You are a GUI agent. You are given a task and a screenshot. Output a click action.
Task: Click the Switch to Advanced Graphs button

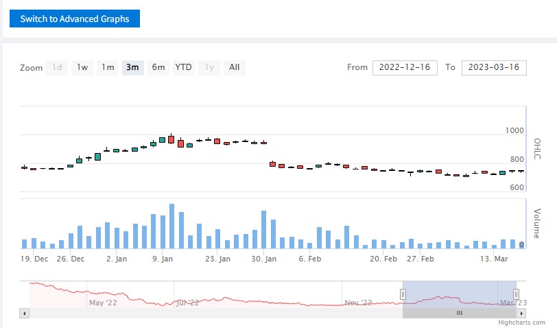click(74, 19)
